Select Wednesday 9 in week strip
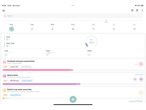This screenshot has width=146, height=110. pos(52,29)
